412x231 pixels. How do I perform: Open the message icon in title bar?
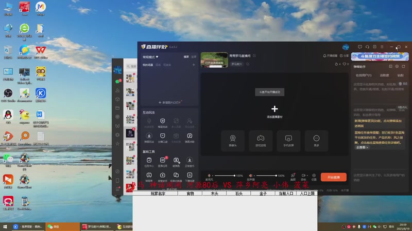(360, 47)
